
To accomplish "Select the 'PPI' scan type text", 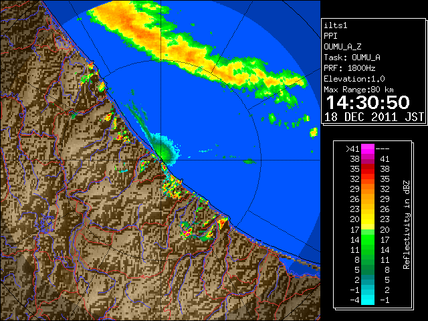I will click(330, 36).
